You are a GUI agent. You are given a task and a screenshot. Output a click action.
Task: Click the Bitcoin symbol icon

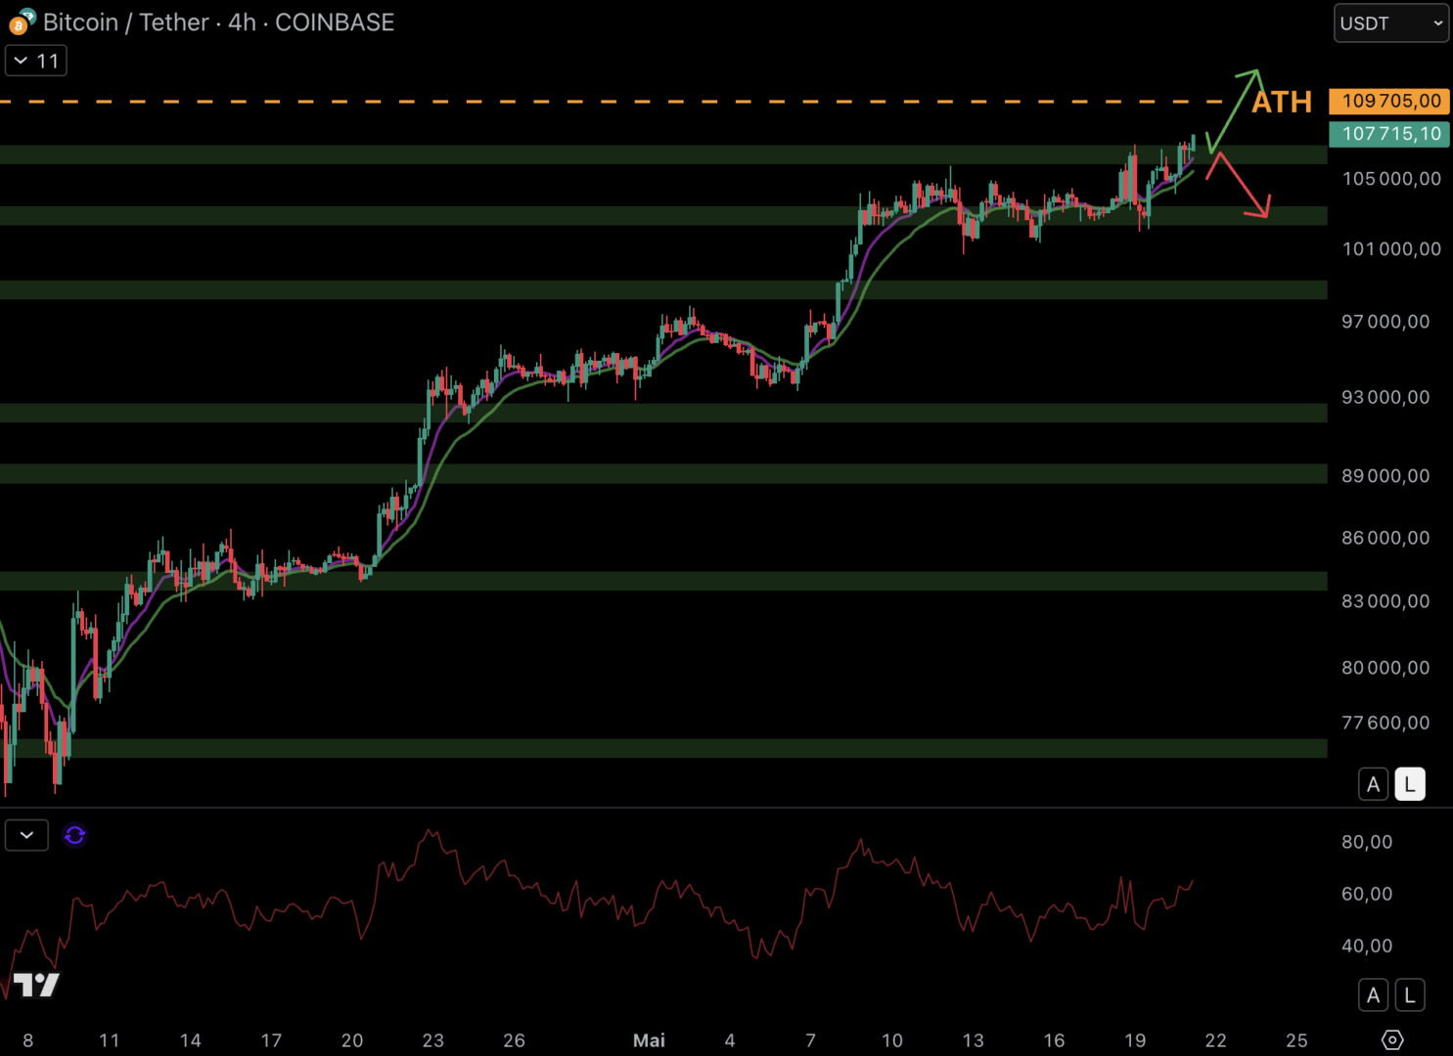pos(22,22)
